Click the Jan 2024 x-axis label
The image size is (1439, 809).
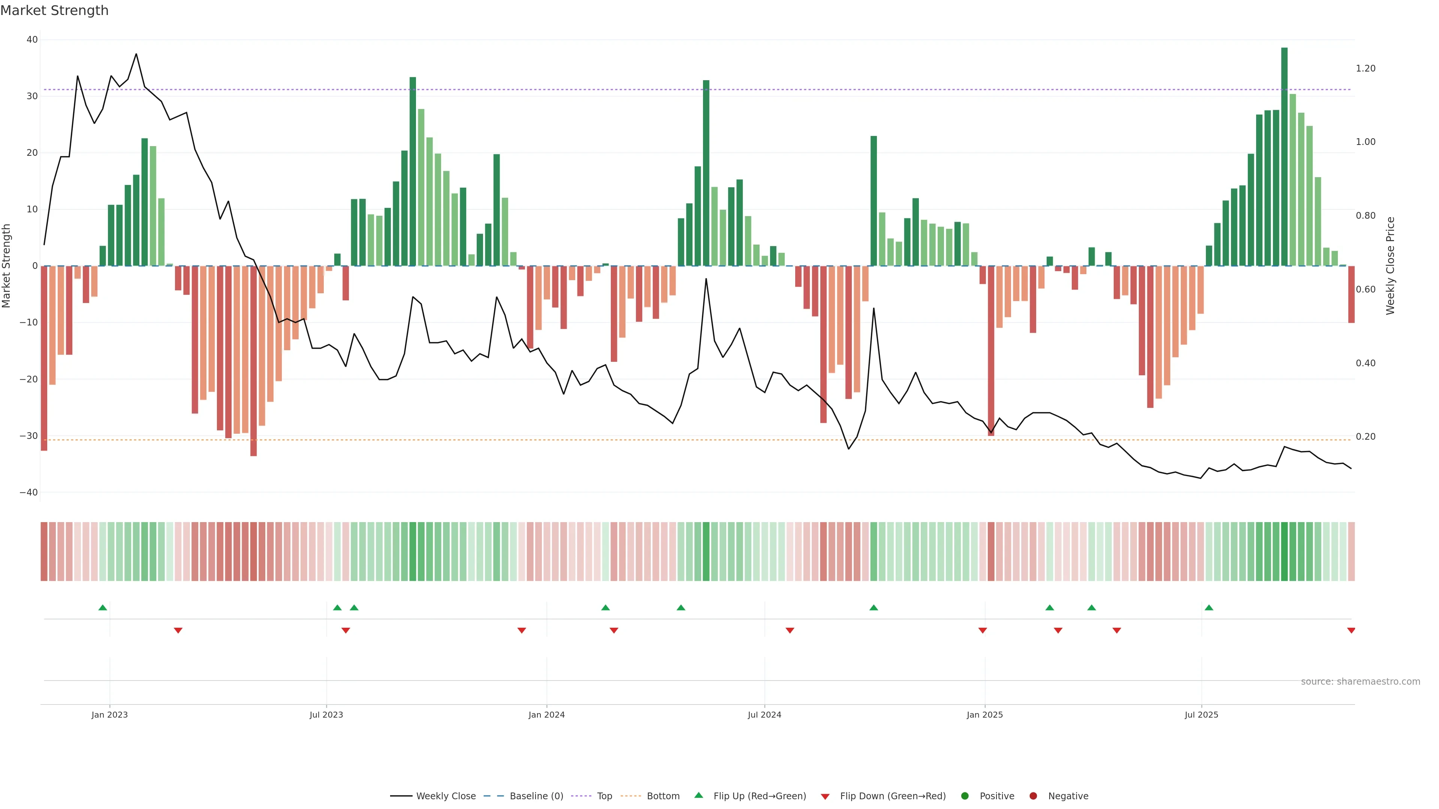click(546, 715)
